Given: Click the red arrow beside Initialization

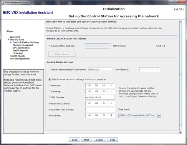Looking at the screenshot, I should tap(8, 40).
